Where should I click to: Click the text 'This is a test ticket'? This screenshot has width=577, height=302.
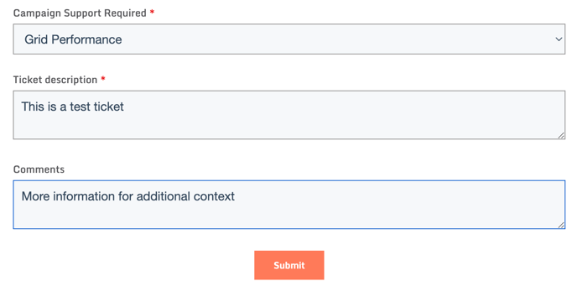[72, 107]
